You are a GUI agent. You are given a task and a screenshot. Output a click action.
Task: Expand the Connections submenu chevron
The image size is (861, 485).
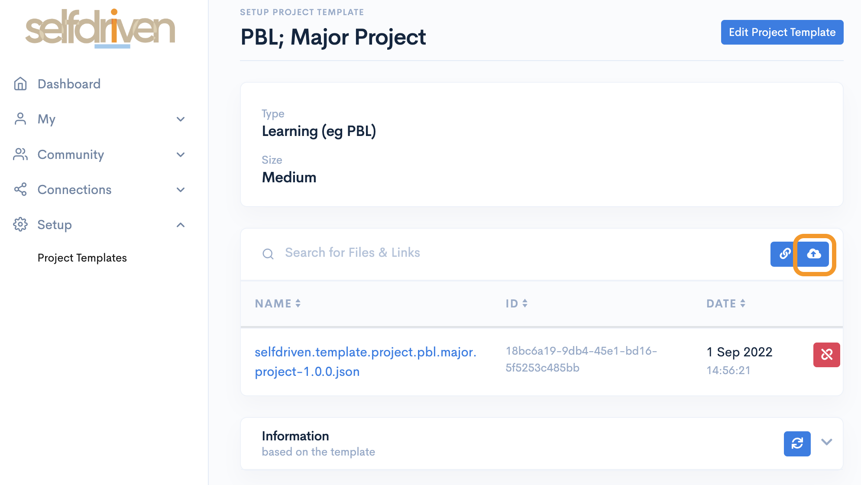coord(181,190)
